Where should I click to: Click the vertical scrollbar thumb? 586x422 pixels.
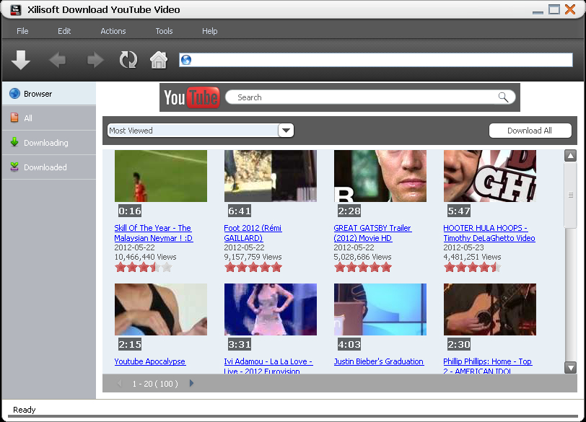pos(570,195)
